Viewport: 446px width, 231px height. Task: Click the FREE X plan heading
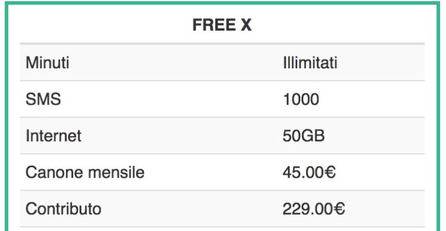tap(222, 25)
